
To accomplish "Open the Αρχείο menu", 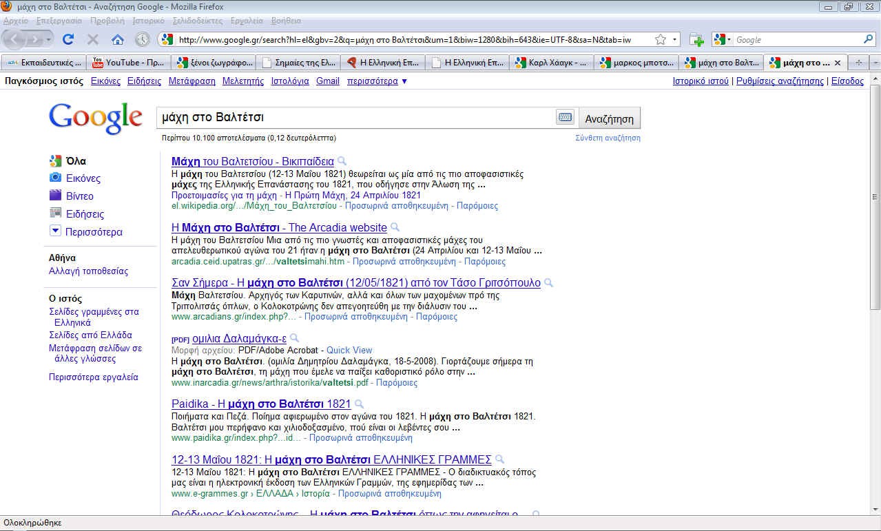I will 16,21.
